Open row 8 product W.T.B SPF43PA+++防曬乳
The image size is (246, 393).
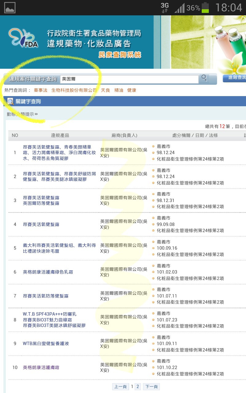click(x=50, y=314)
